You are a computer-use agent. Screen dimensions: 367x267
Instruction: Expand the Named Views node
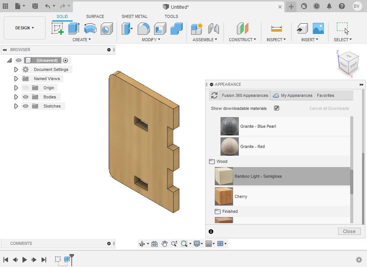[x=16, y=79]
